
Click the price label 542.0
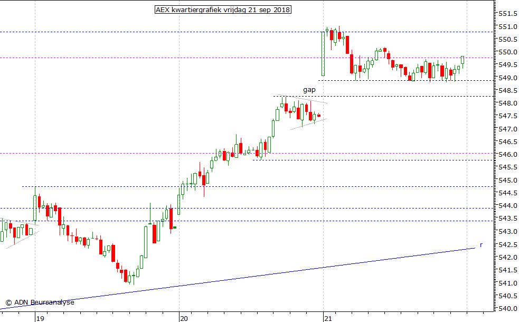pos(508,258)
